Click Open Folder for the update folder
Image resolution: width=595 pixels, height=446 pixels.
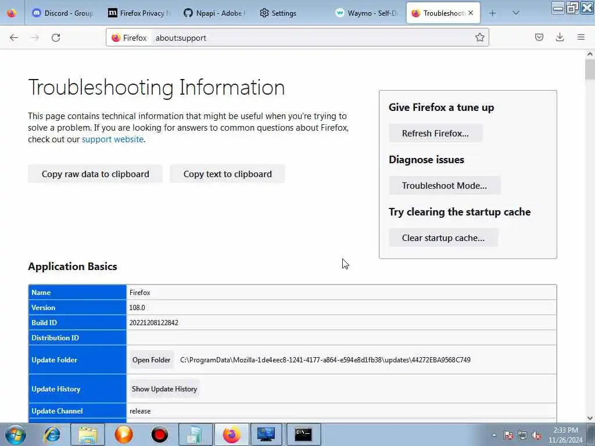coord(152,360)
